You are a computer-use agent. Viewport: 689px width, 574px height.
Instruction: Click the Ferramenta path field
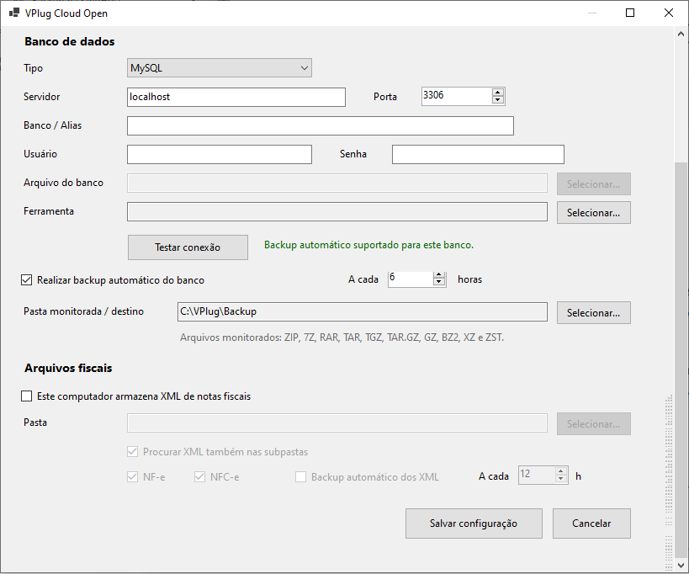click(x=337, y=212)
